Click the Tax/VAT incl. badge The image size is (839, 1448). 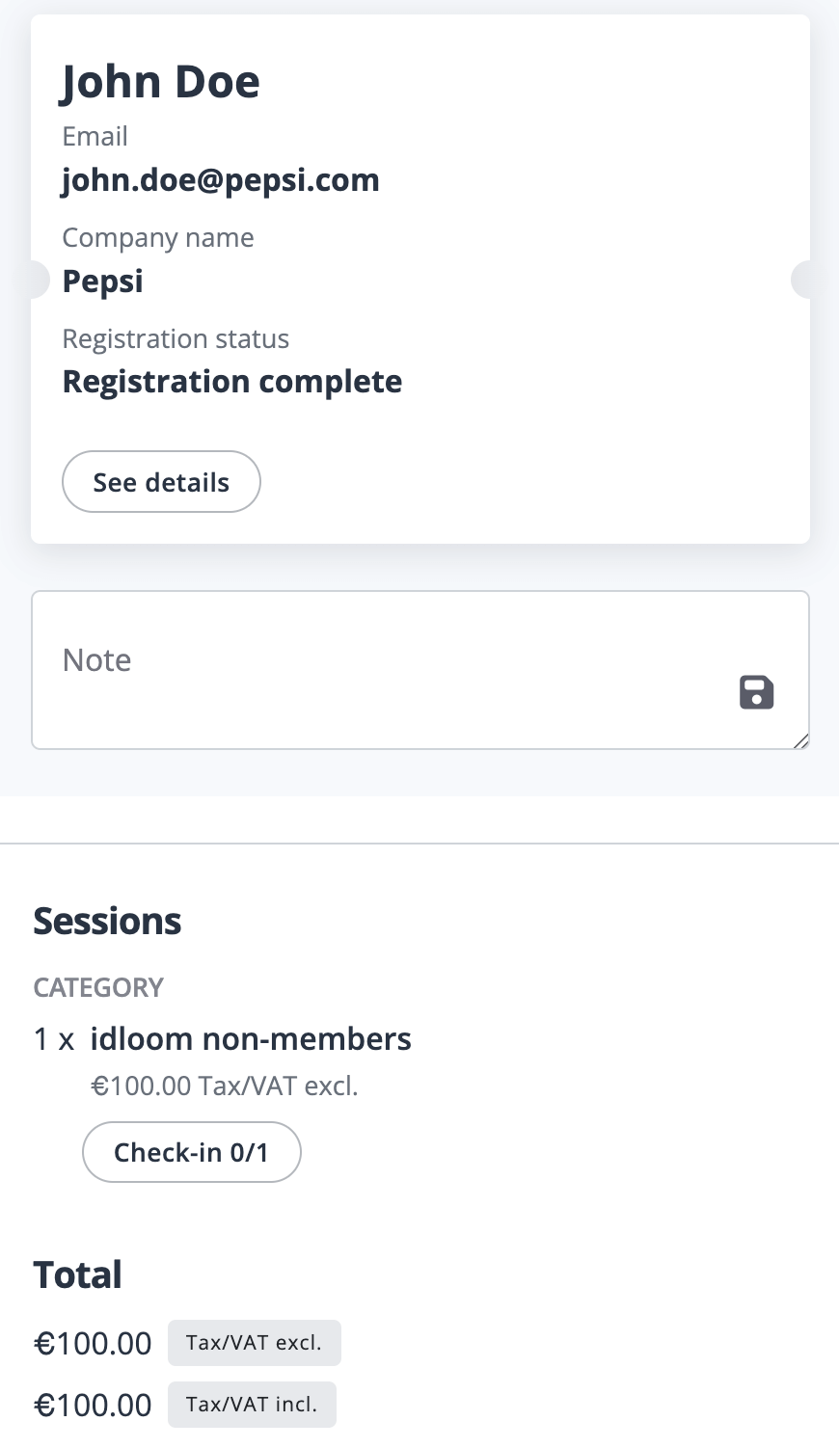252,1405
